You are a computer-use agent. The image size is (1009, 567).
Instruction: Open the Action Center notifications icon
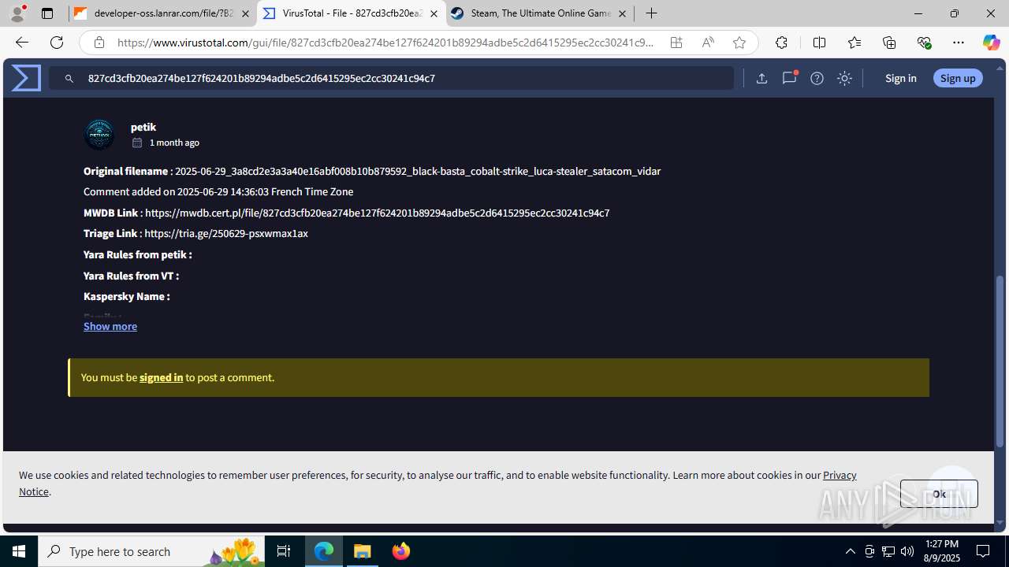pyautogui.click(x=984, y=551)
